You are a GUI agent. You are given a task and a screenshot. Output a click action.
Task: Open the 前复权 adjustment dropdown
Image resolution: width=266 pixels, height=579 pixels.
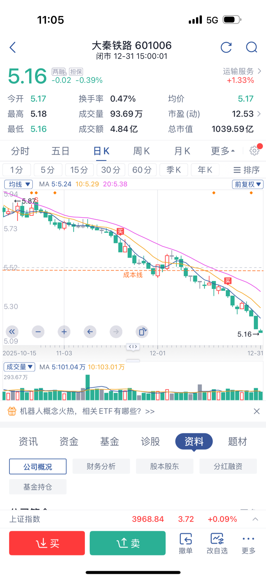(x=247, y=184)
